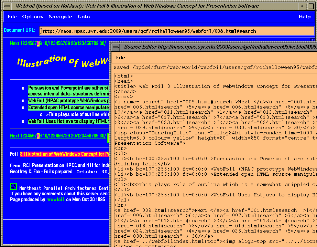Screen dimensions: 317x247
Task: Follow the 20/ link above the dancing title
Action: 74,43
